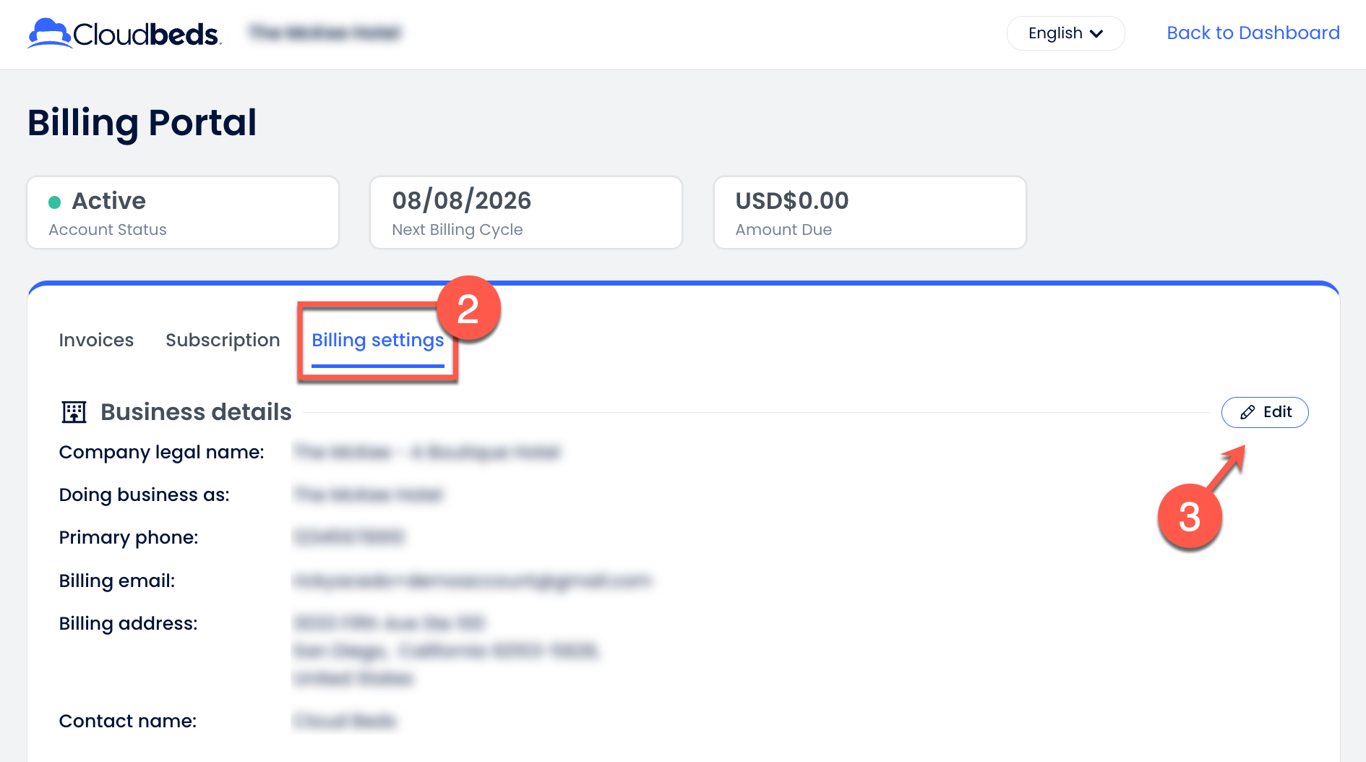
Task: Select the Billing settings tab
Action: (x=377, y=340)
